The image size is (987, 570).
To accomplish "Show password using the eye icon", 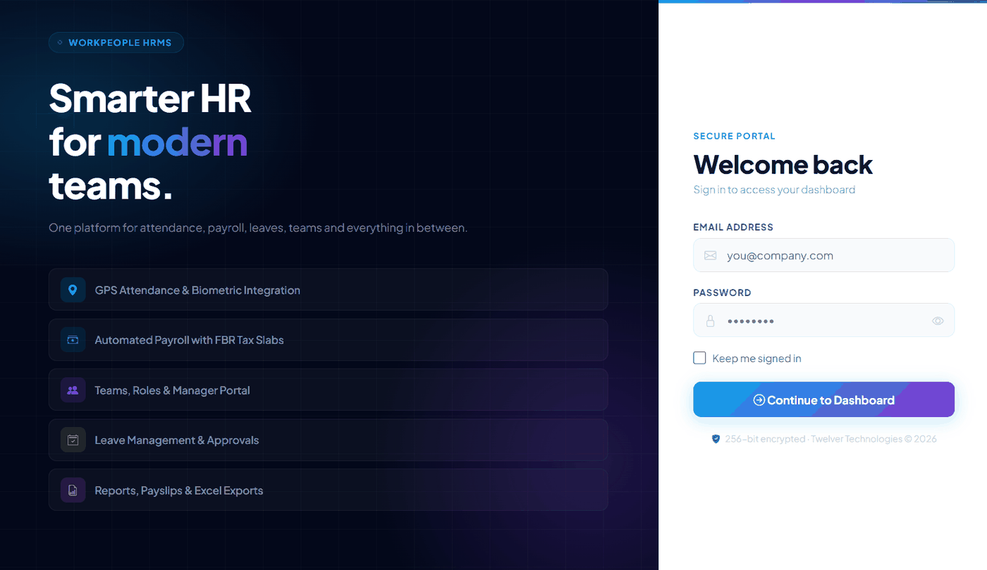I will pyautogui.click(x=938, y=321).
